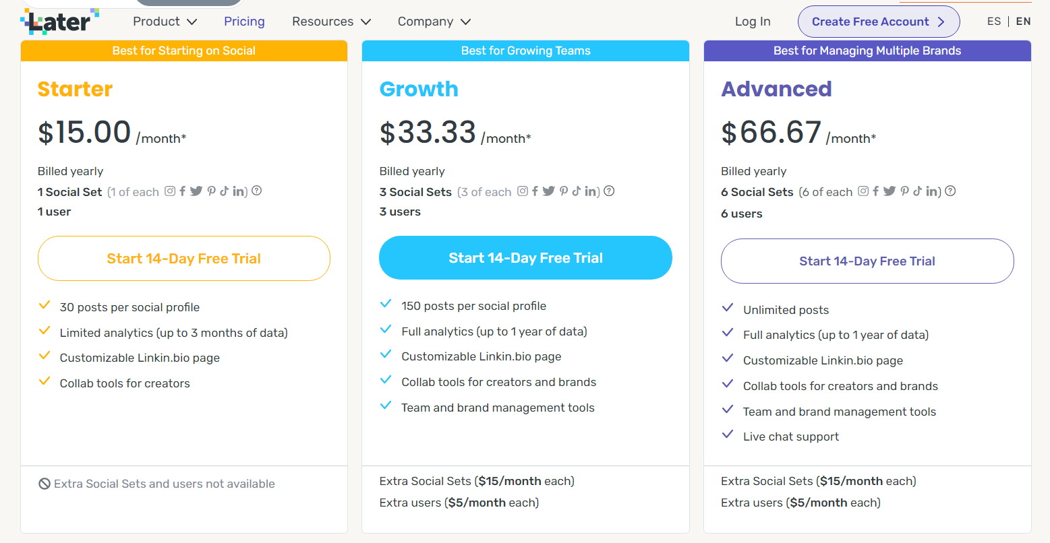Start the Growth plan free trial
1050x543 pixels.
tap(525, 258)
